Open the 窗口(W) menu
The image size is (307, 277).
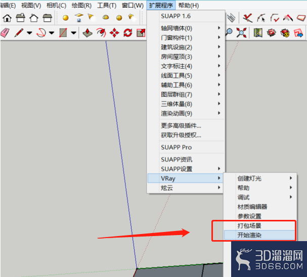pyautogui.click(x=133, y=5)
